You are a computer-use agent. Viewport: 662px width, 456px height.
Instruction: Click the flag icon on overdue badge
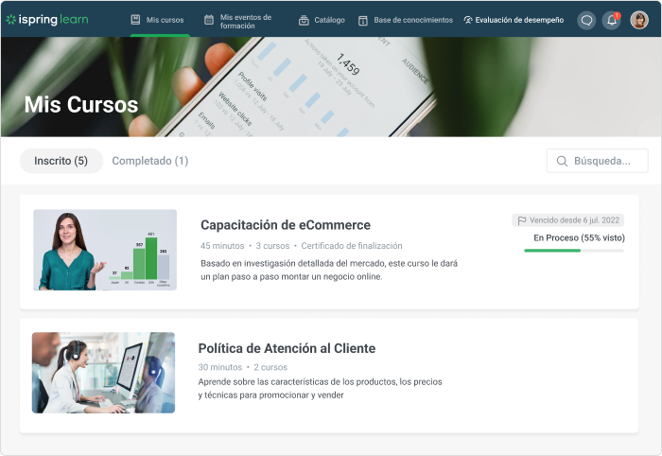[522, 220]
